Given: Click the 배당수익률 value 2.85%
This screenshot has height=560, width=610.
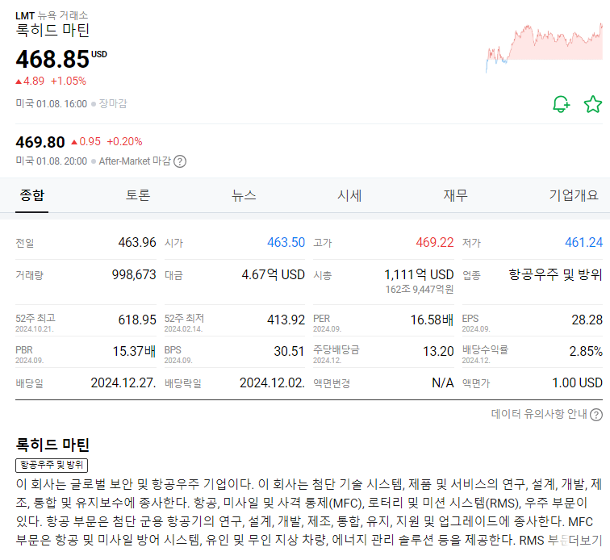Looking at the screenshot, I should pyautogui.click(x=586, y=351).
